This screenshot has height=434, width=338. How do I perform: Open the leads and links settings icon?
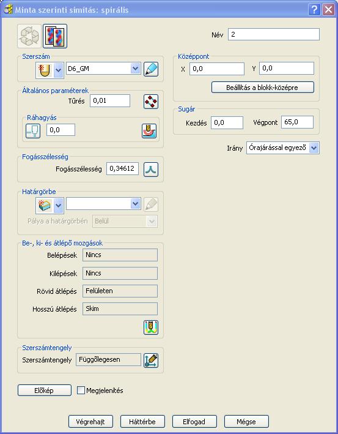tap(151, 327)
